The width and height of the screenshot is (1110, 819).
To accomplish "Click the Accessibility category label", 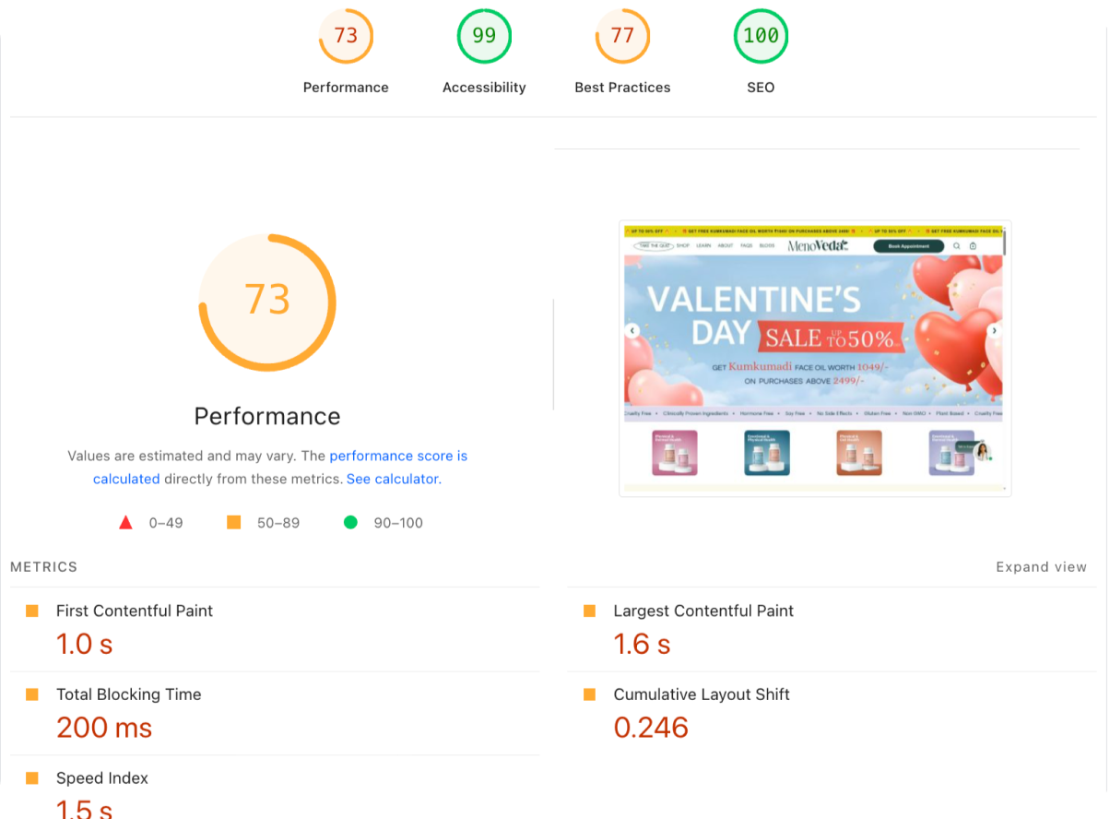I will [484, 88].
